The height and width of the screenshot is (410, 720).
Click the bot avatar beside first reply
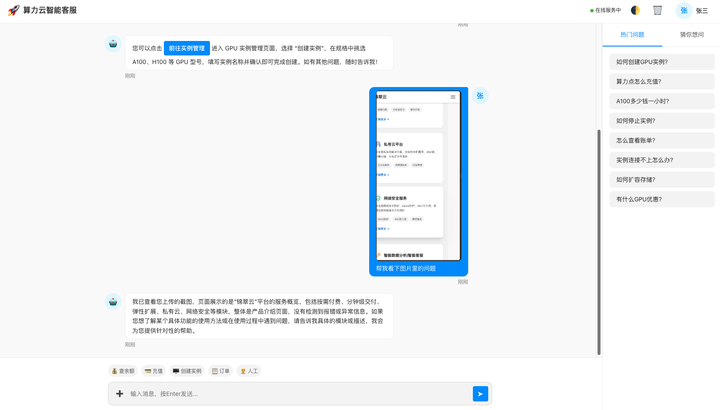click(113, 44)
